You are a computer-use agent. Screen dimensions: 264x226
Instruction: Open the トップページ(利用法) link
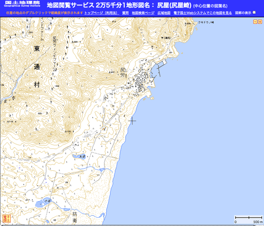[102, 13]
